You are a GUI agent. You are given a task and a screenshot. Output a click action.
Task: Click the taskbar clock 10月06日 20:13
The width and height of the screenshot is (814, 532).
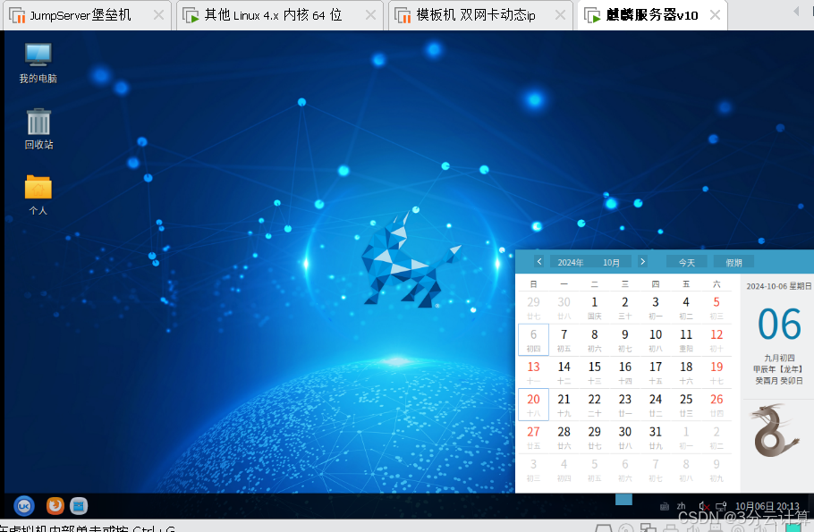click(x=767, y=506)
